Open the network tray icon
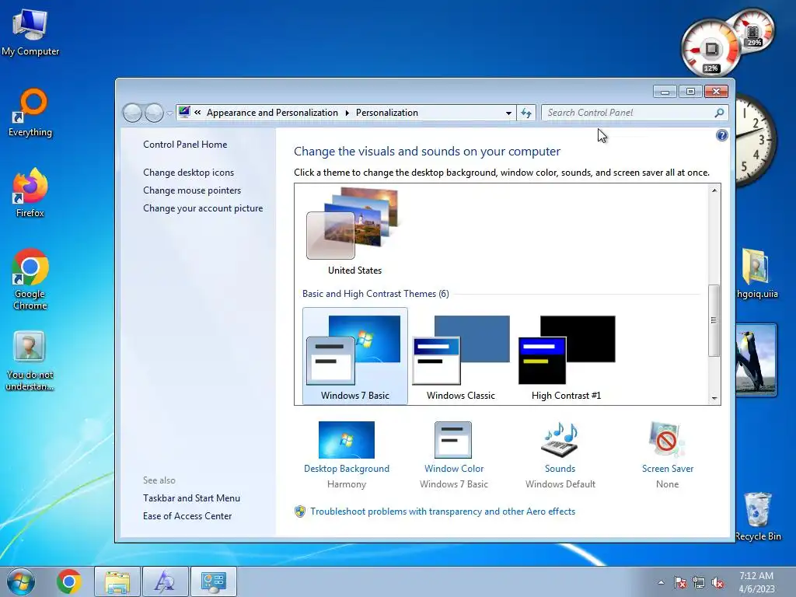 point(699,582)
